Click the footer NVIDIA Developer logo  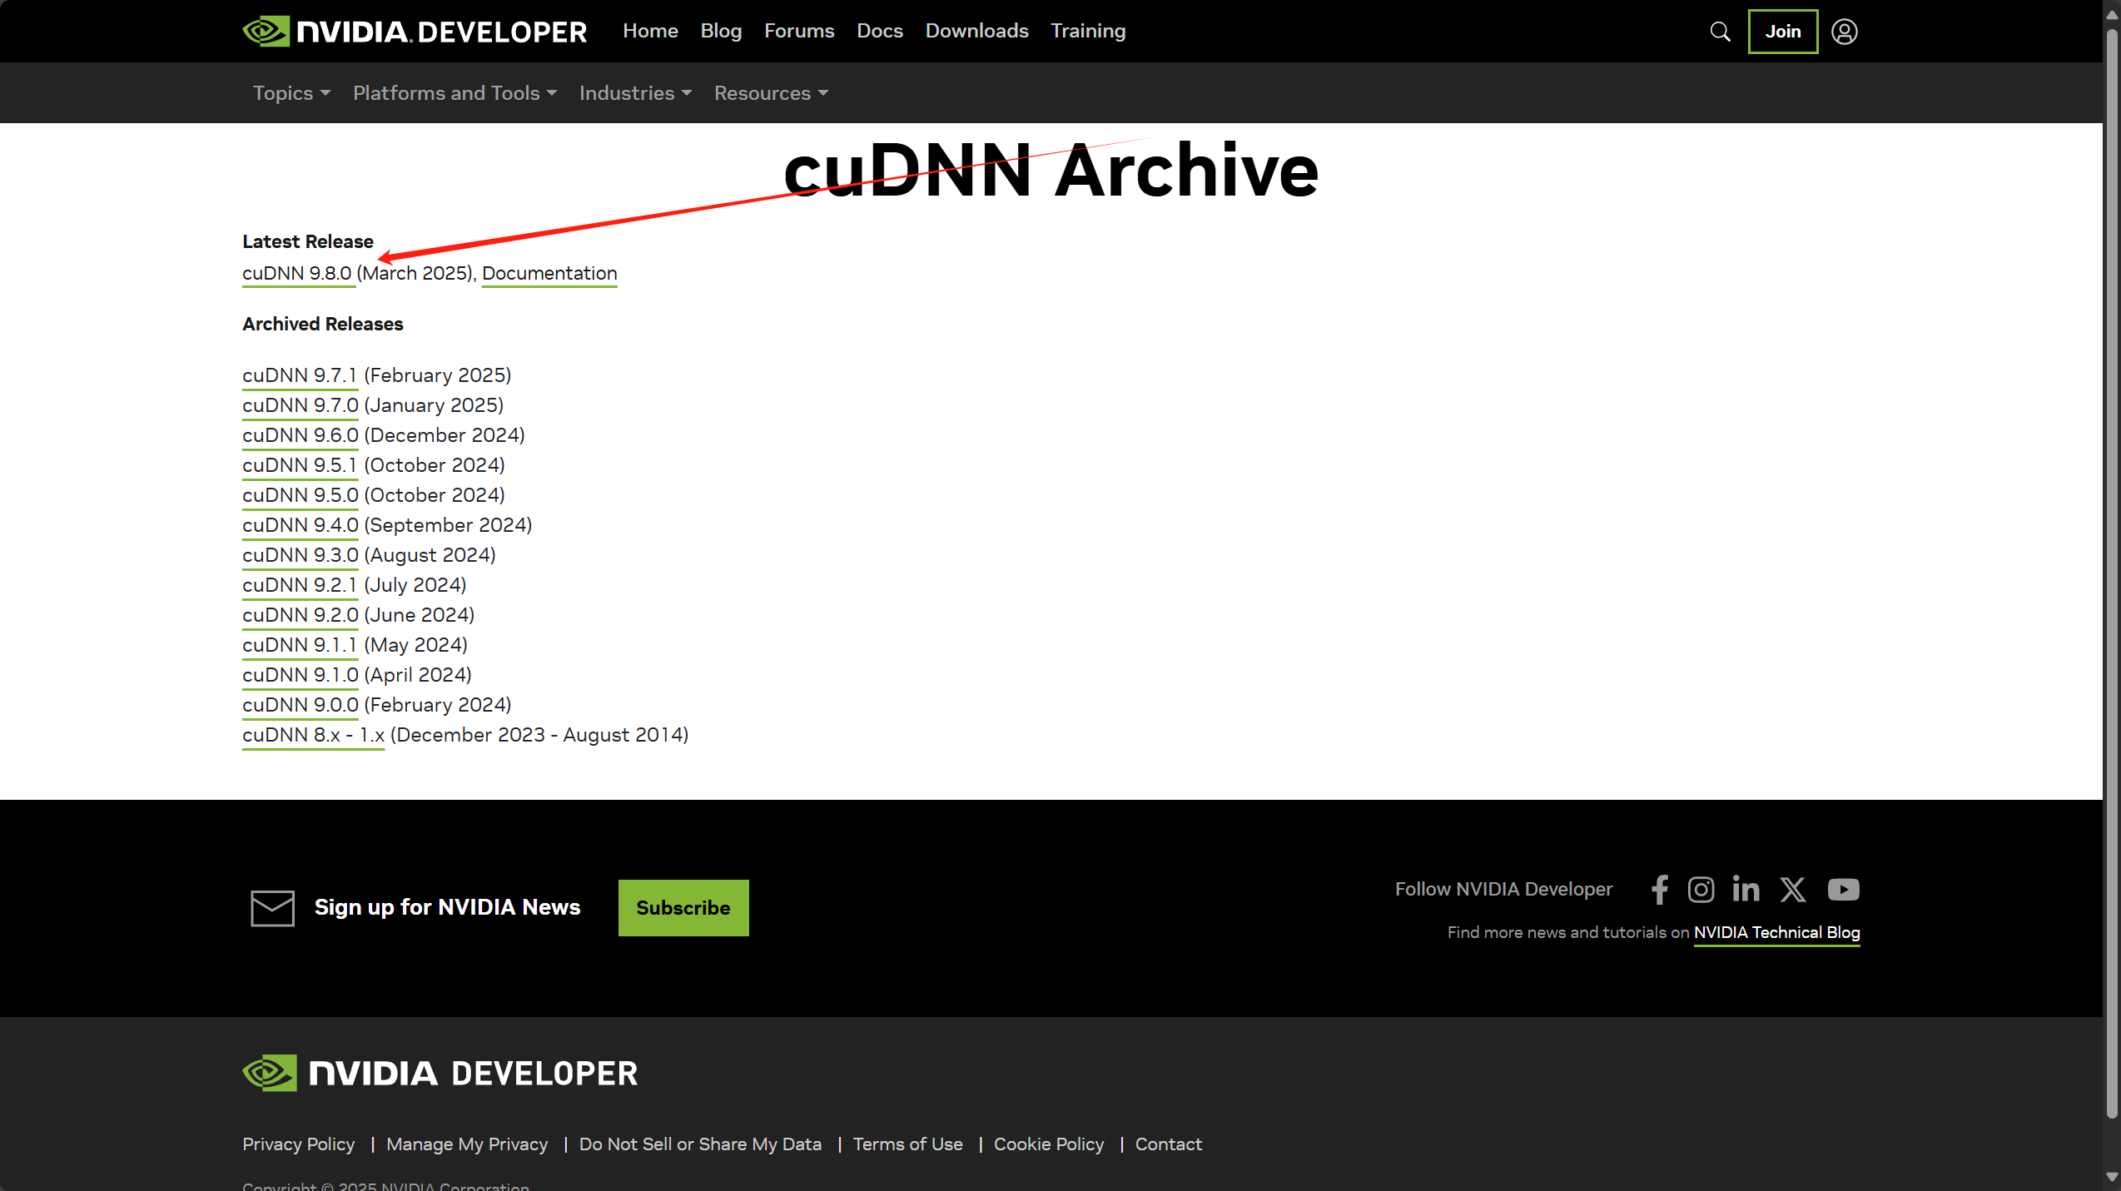[x=440, y=1073]
